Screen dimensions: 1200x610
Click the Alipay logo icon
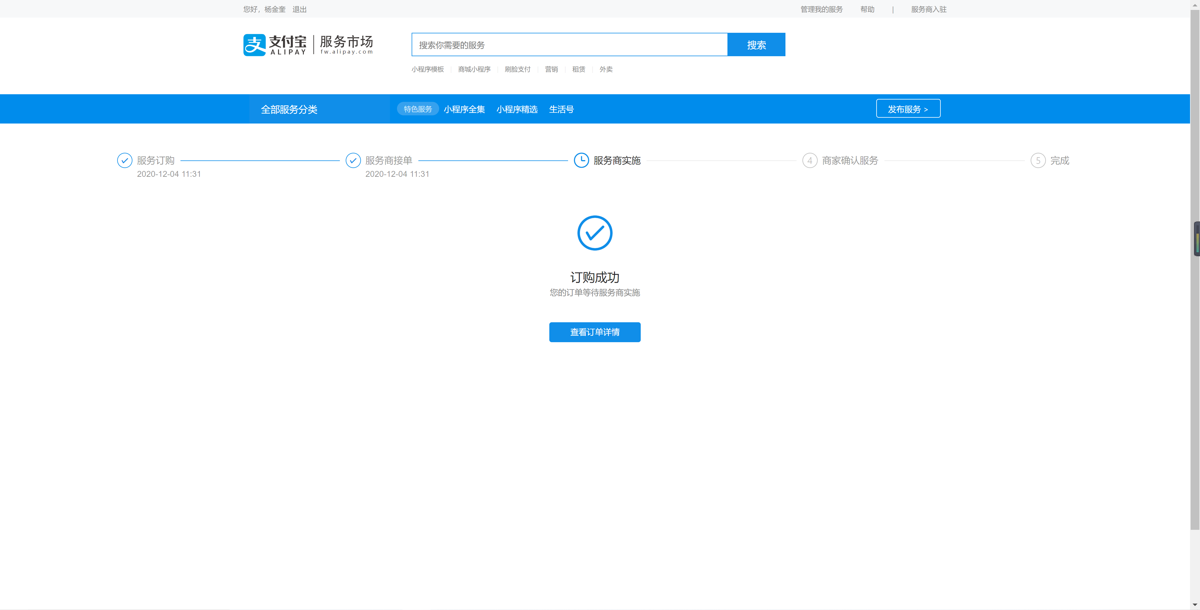[254, 45]
